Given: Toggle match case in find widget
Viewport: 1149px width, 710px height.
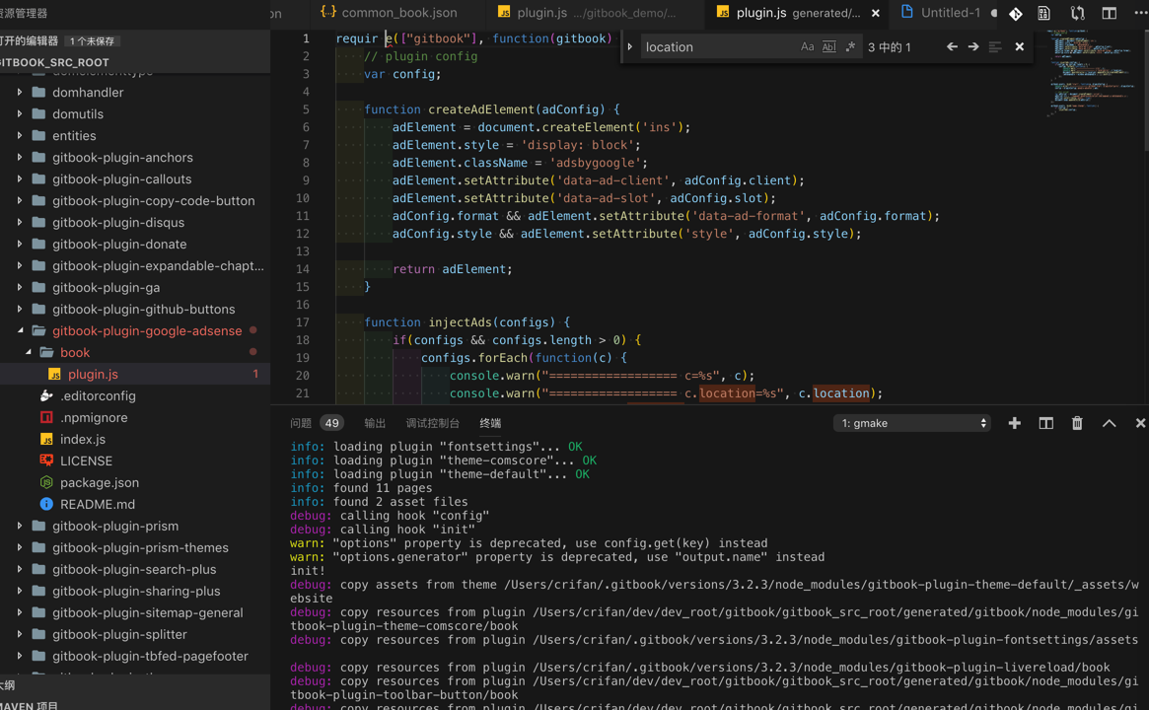Looking at the screenshot, I should point(807,47).
